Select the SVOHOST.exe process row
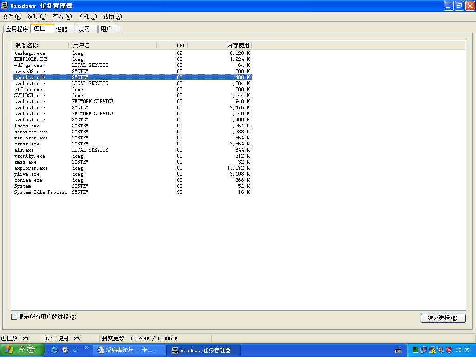The width and height of the screenshot is (476, 357). coord(132,96)
